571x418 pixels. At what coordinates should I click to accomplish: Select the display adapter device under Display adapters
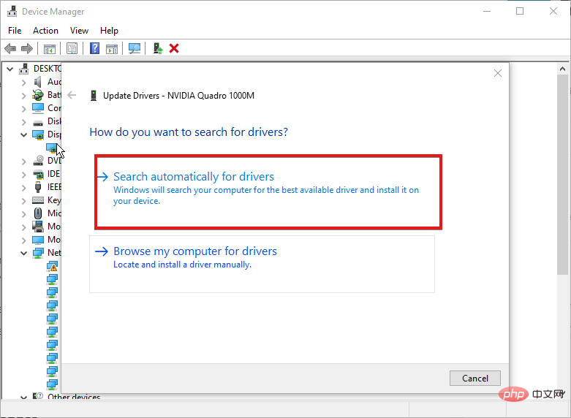[52, 148]
